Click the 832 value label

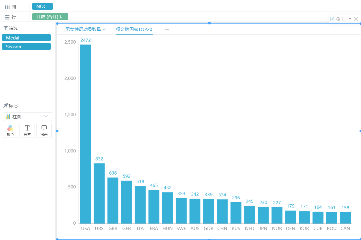tap(99, 159)
